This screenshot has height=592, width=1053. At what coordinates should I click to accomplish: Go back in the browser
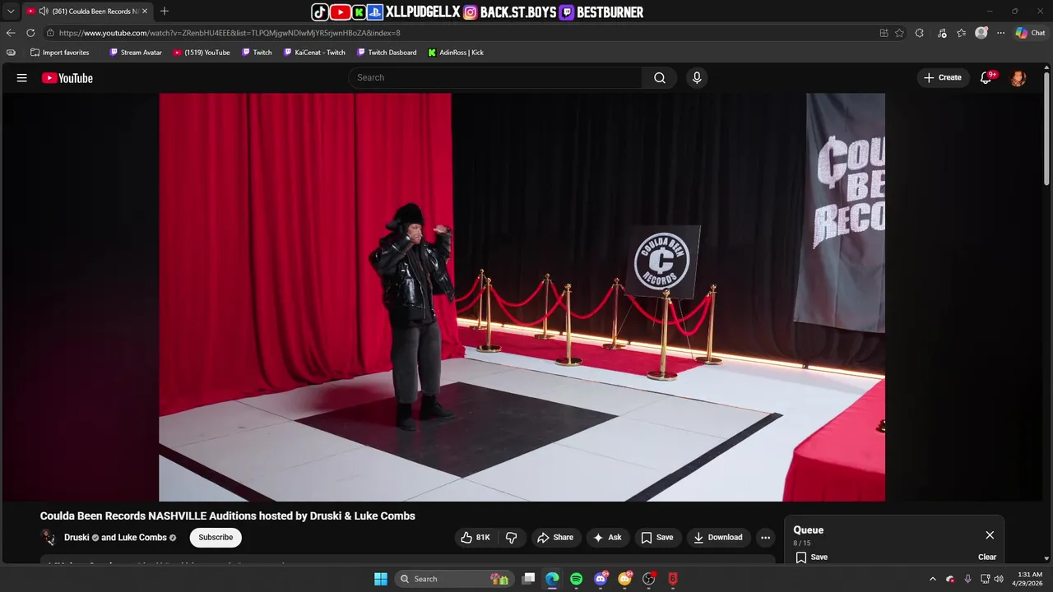click(x=11, y=33)
